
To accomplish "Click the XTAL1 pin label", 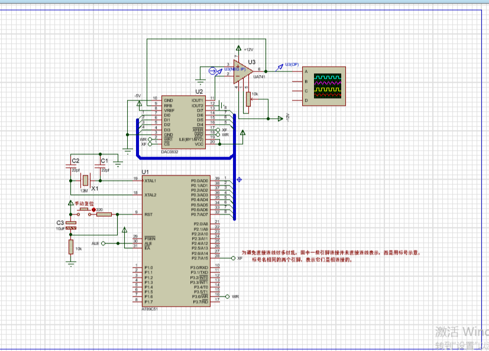I will (x=150, y=181).
